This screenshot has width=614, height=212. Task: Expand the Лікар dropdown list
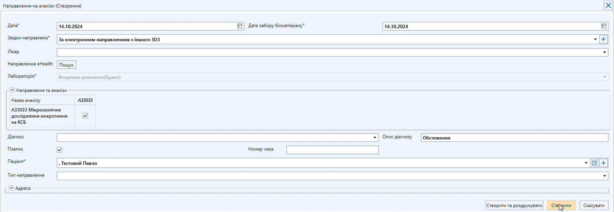pyautogui.click(x=604, y=52)
